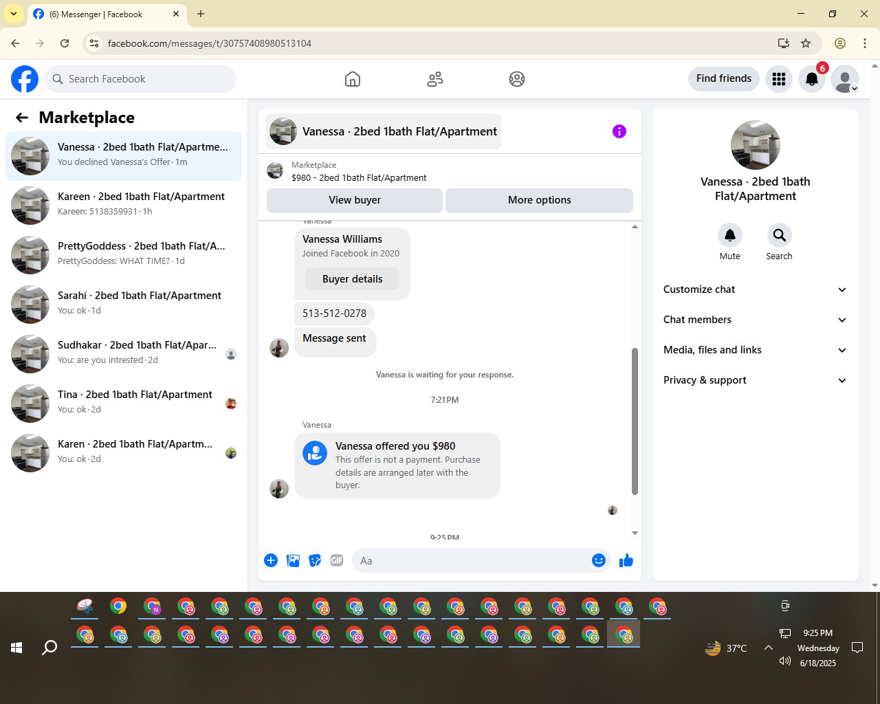Focus the Search Facebook field
Viewport: 880px width, 704px height.
[x=140, y=79]
